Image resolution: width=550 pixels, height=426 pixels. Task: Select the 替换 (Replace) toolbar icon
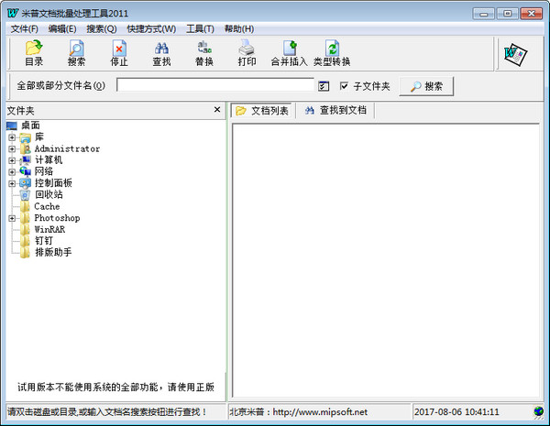203,54
